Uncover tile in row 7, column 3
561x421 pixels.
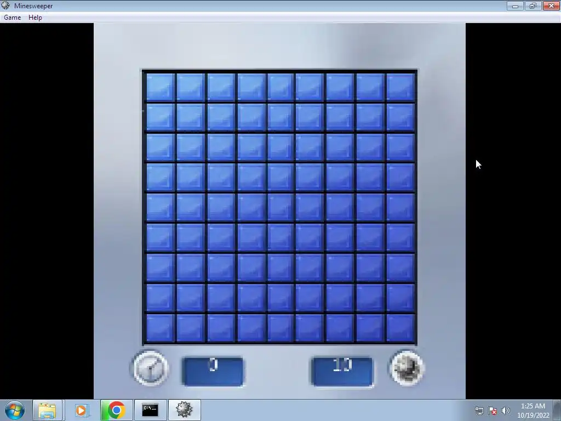[x=221, y=268]
